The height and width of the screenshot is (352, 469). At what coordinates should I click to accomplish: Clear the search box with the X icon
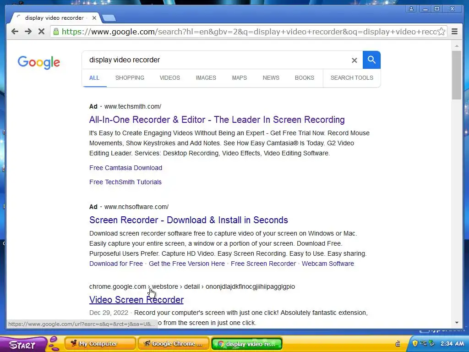(354, 60)
